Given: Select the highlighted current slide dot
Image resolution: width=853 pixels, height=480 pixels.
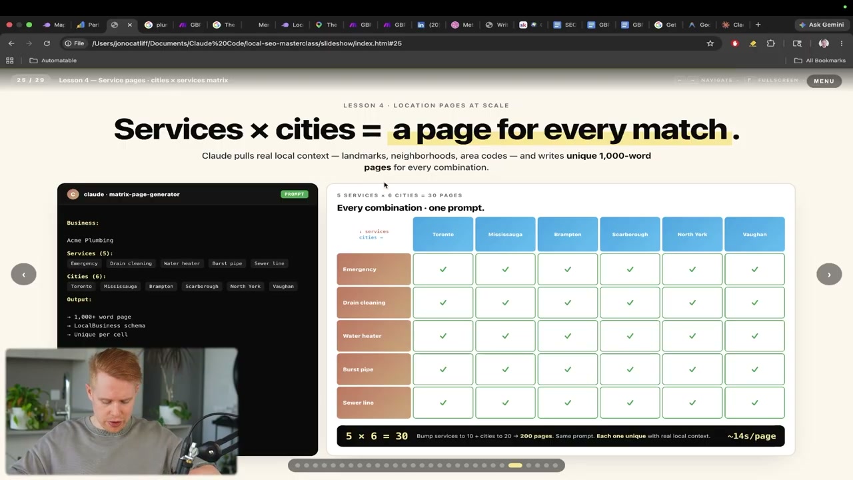Looking at the screenshot, I should (x=515, y=465).
